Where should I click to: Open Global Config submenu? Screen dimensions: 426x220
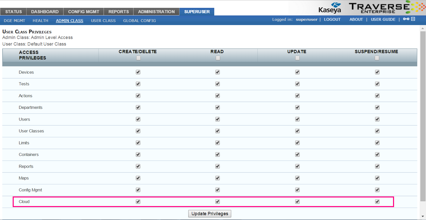(139, 21)
